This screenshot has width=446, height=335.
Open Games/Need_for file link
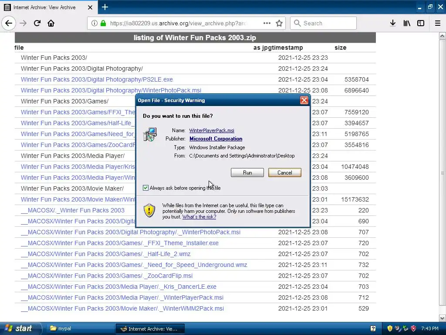(x=78, y=134)
